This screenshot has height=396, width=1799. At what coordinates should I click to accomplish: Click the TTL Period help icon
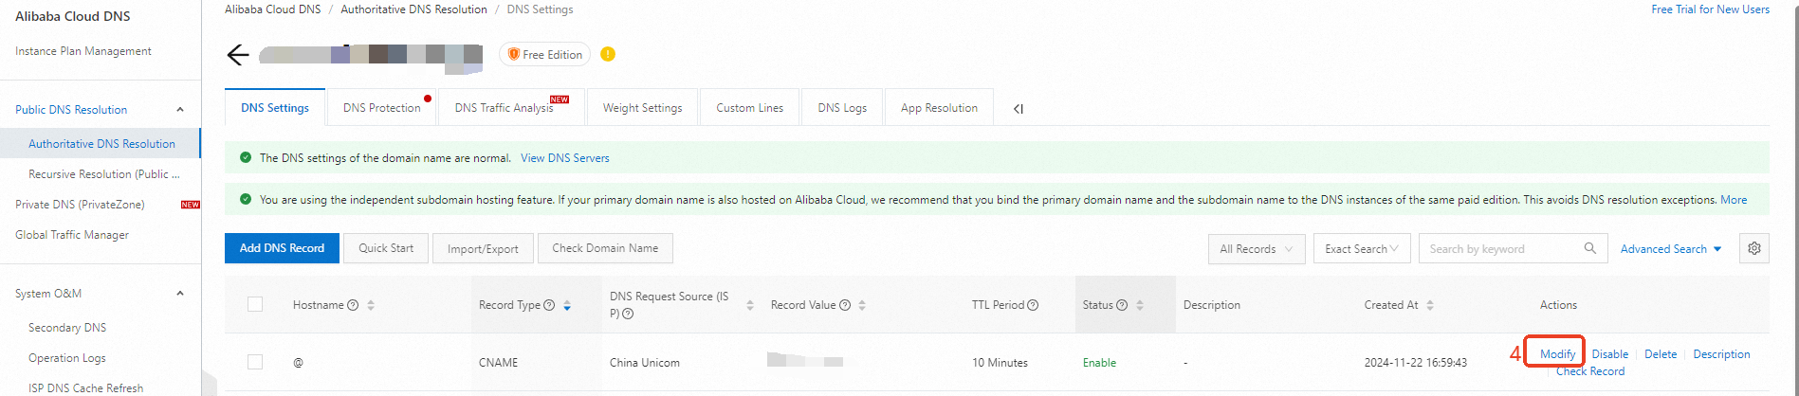click(1033, 305)
